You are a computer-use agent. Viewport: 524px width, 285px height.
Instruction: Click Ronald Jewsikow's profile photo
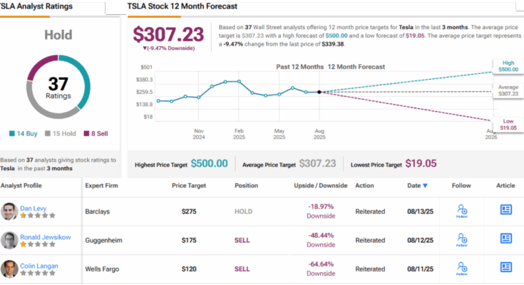[x=9, y=240]
